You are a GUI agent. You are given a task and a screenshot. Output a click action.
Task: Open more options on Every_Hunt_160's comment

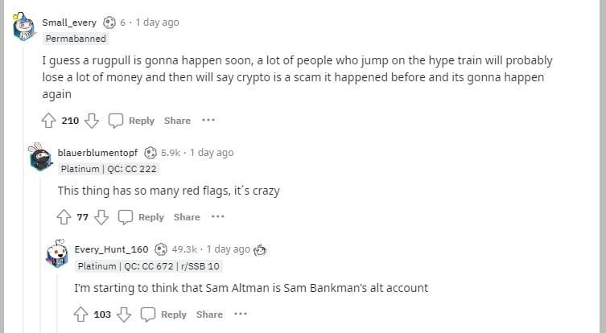pos(241,314)
